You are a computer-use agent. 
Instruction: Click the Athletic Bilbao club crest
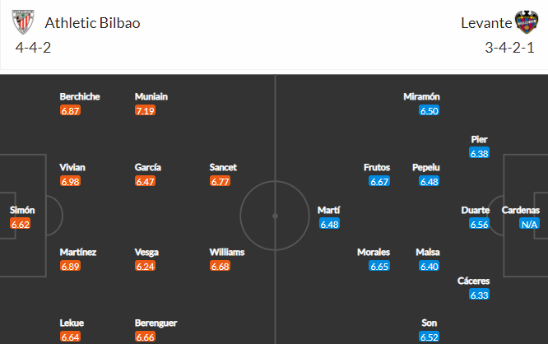(23, 22)
